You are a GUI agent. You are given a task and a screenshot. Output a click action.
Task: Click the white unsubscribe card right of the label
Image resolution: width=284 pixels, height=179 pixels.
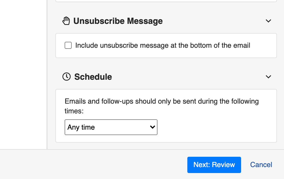click(x=264, y=46)
